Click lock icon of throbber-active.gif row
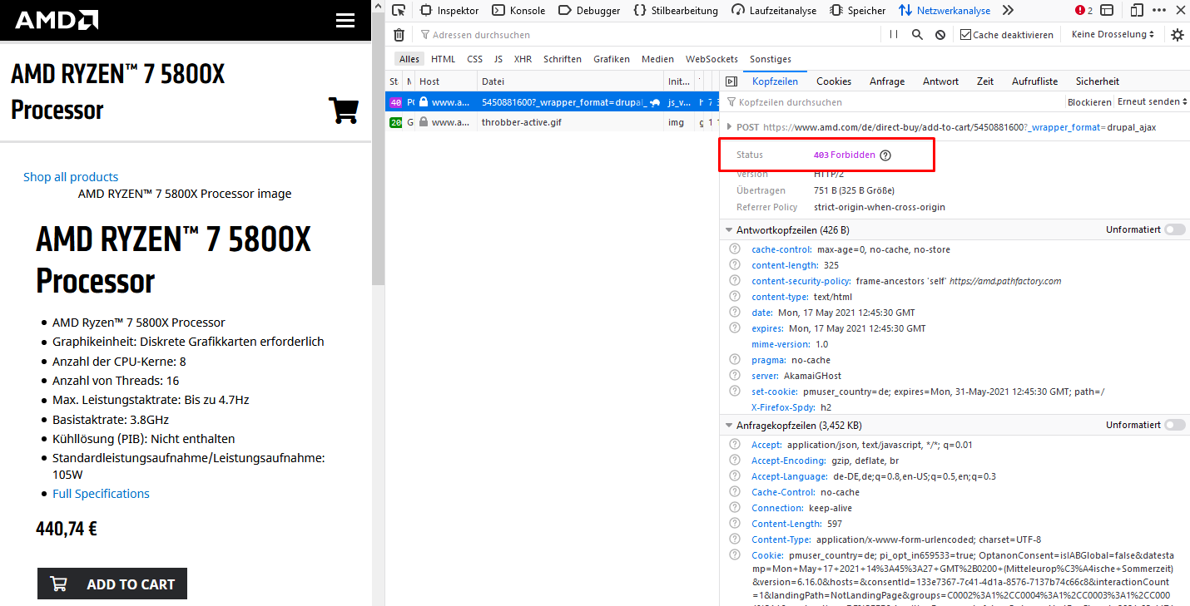Viewport: 1190px width, 606px height. (x=424, y=122)
